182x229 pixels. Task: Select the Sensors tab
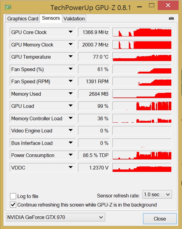point(51,18)
